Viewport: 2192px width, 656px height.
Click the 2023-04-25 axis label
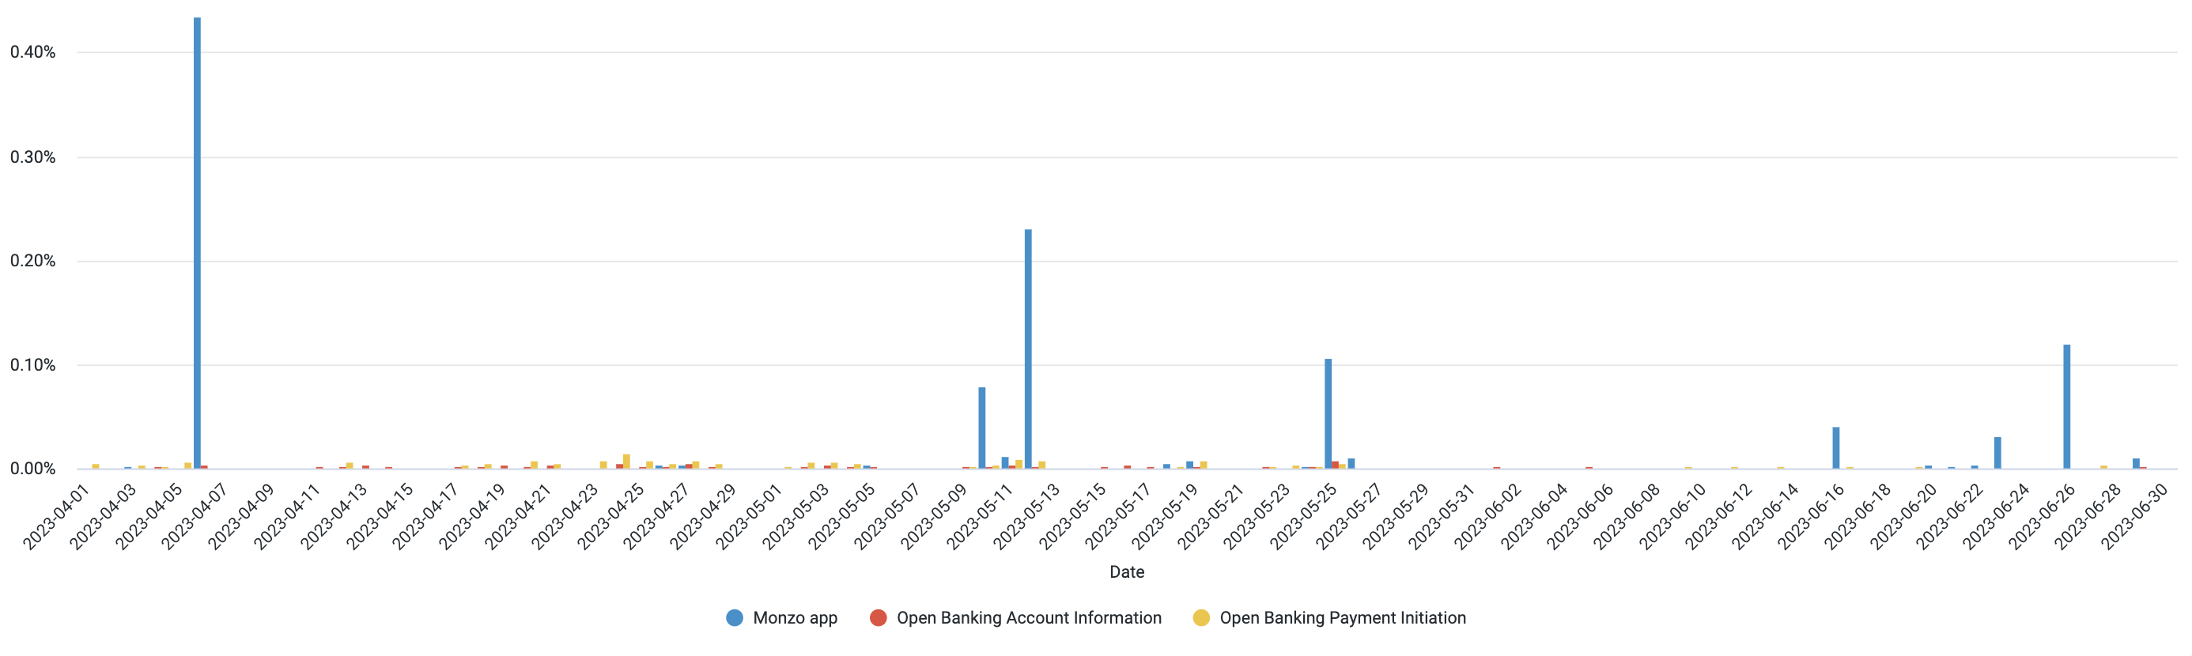(611, 516)
